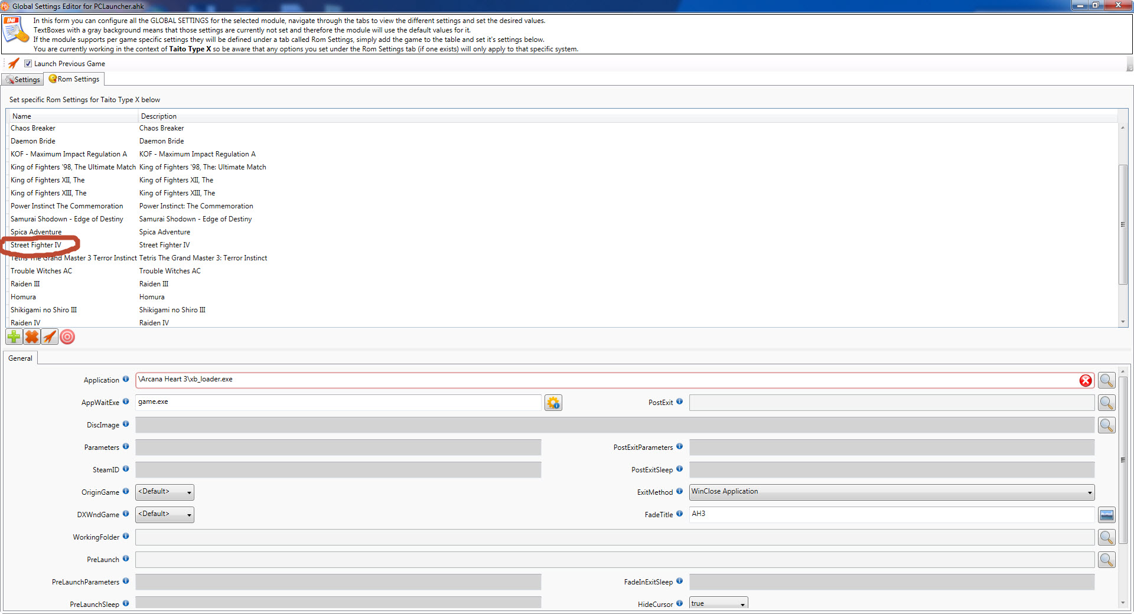
Task: Open the OriginGame dropdown
Action: [x=165, y=492]
